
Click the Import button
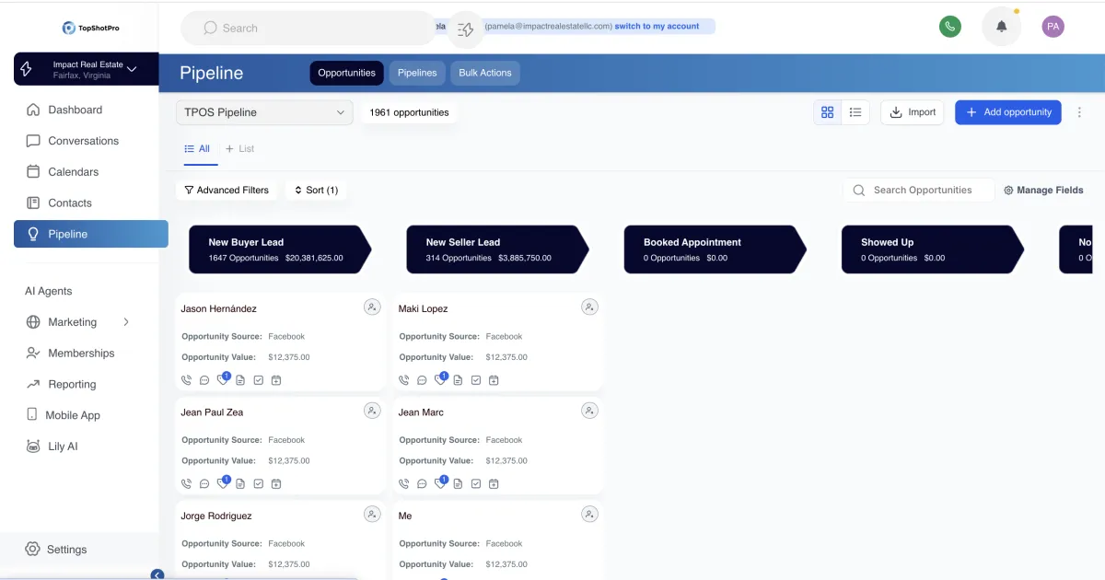coord(912,112)
